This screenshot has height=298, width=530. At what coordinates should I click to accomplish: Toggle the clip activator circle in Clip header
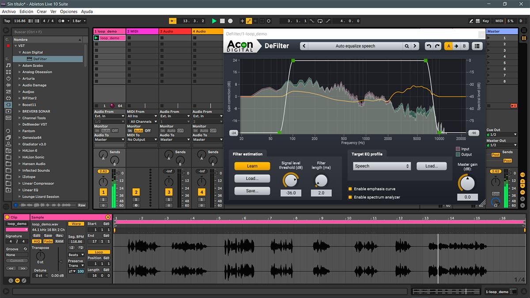(x=7, y=217)
